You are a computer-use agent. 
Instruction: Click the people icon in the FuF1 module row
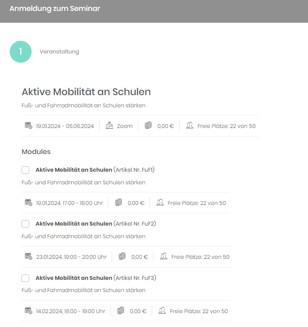[160, 202]
